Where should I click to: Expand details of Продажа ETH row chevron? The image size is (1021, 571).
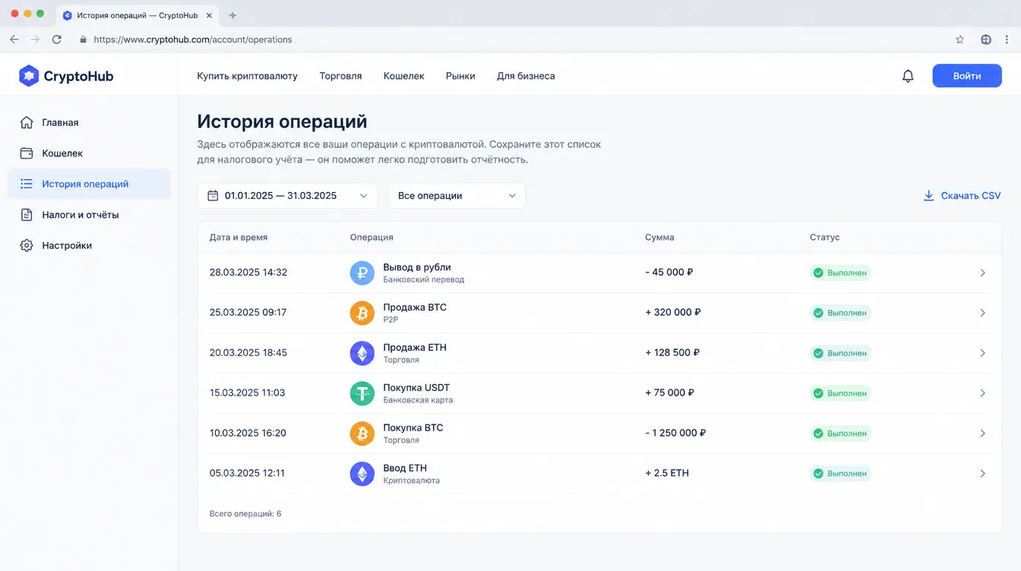[982, 353]
